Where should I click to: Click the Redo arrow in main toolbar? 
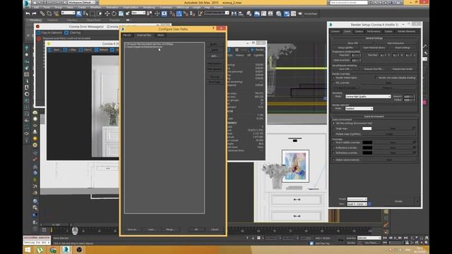pyautogui.click(x=35, y=13)
